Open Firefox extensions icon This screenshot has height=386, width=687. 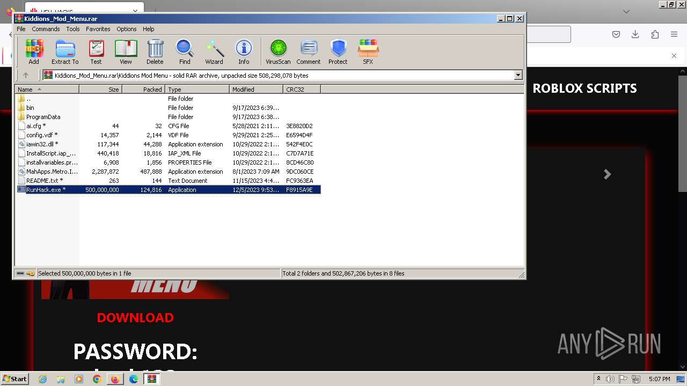pyautogui.click(x=655, y=34)
